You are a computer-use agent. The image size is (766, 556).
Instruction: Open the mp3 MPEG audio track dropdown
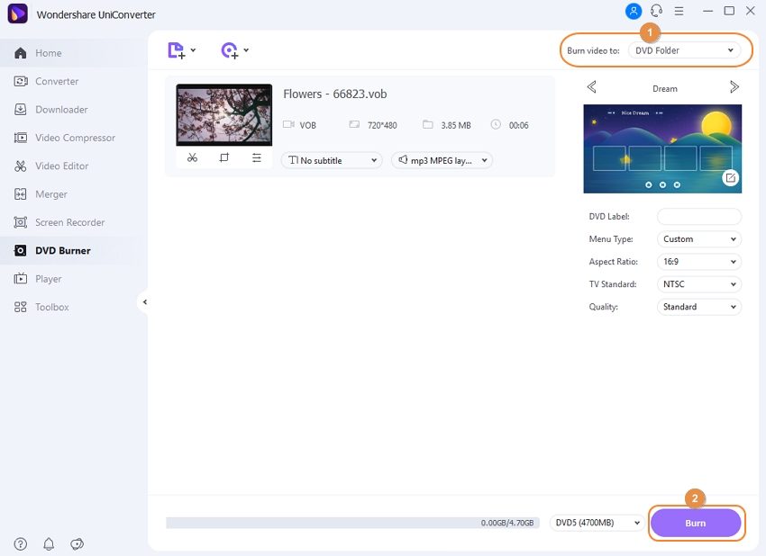[x=442, y=160]
